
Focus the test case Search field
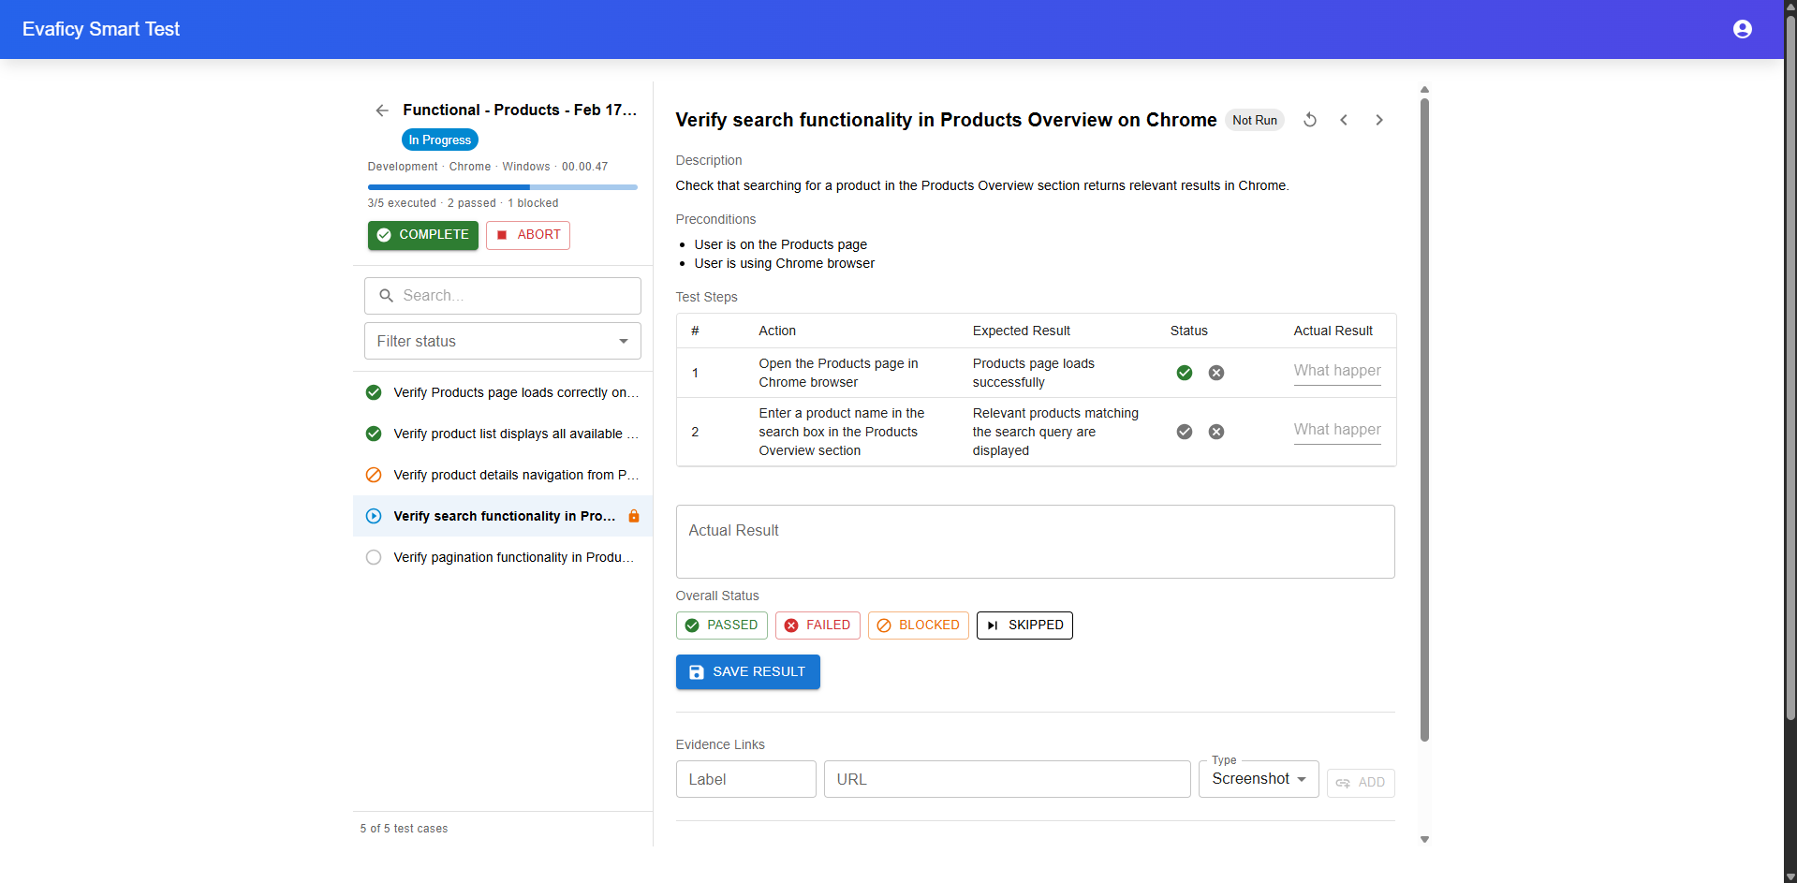click(503, 296)
